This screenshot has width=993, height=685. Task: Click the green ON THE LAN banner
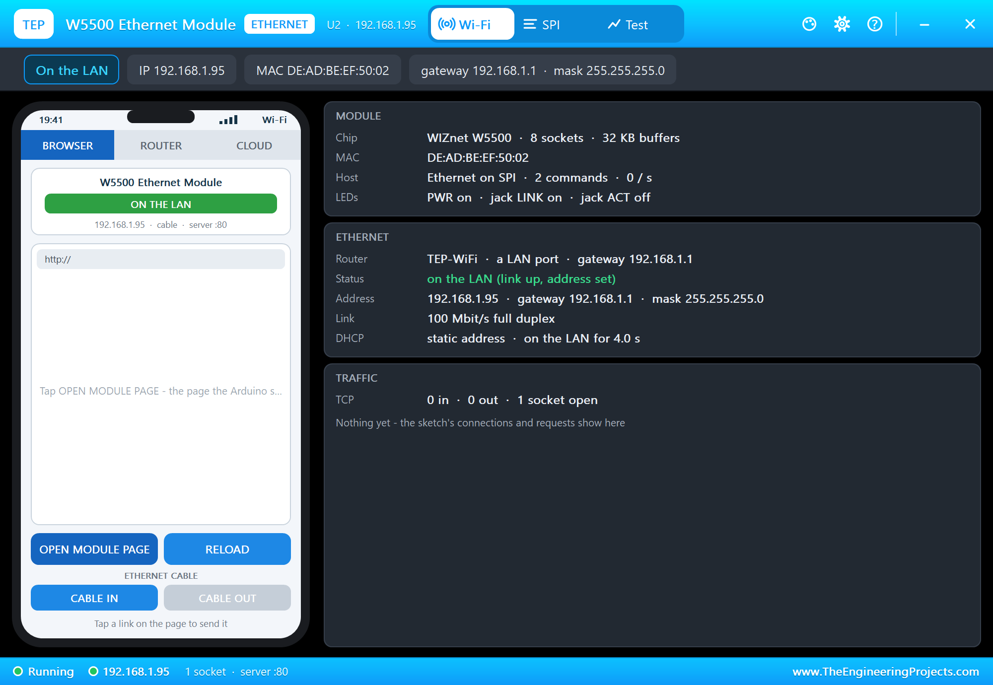click(x=161, y=204)
